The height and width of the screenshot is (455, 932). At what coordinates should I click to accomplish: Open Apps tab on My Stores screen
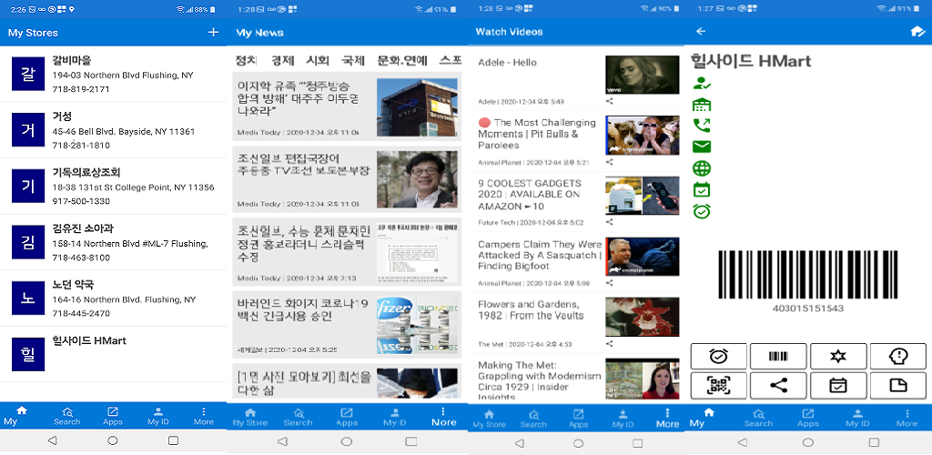tap(112, 416)
